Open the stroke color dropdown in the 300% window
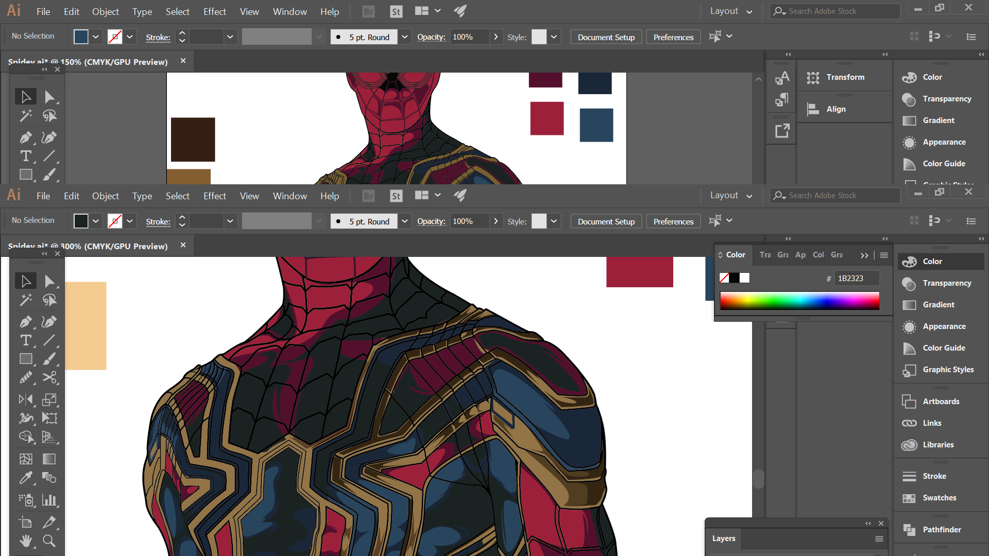This screenshot has height=556, width=989. click(x=130, y=221)
